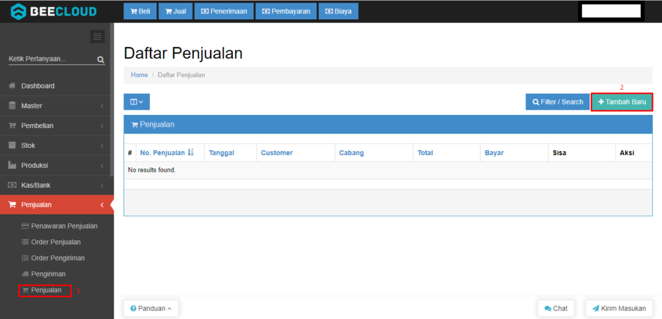This screenshot has height=319, width=662.
Task: Open the Chat button
Action: tap(556, 309)
